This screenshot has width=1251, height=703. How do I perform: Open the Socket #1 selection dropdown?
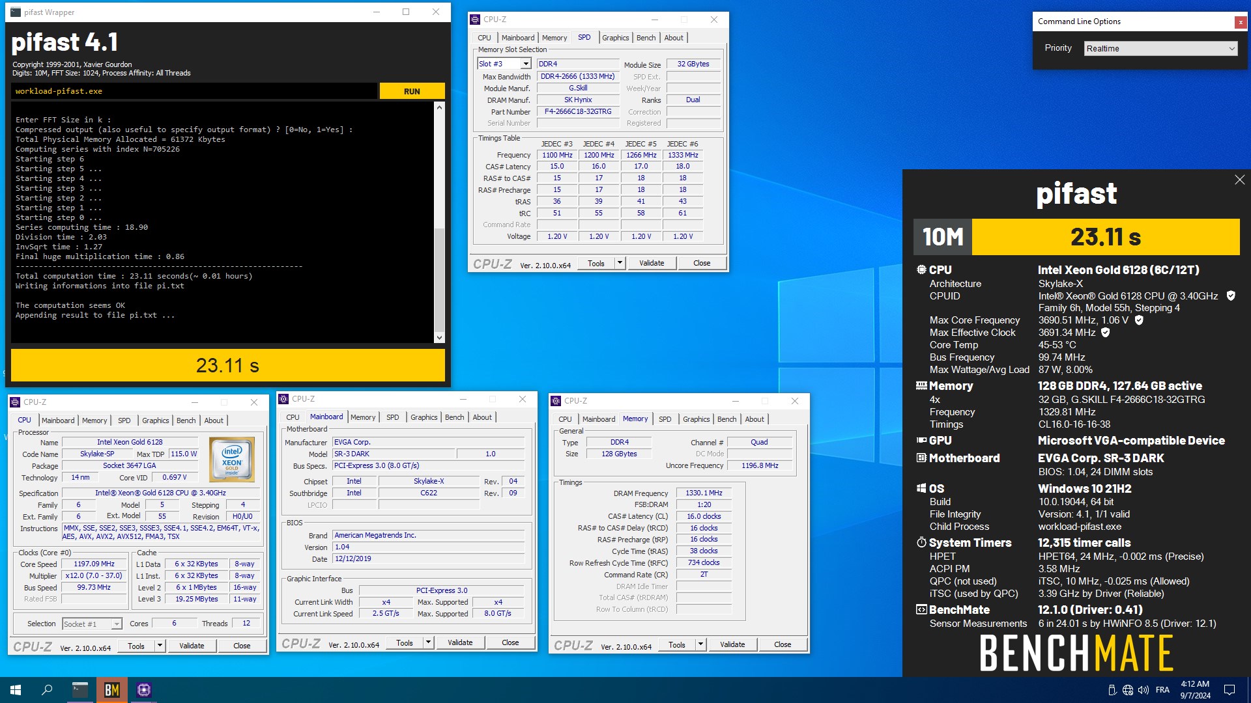tap(92, 624)
